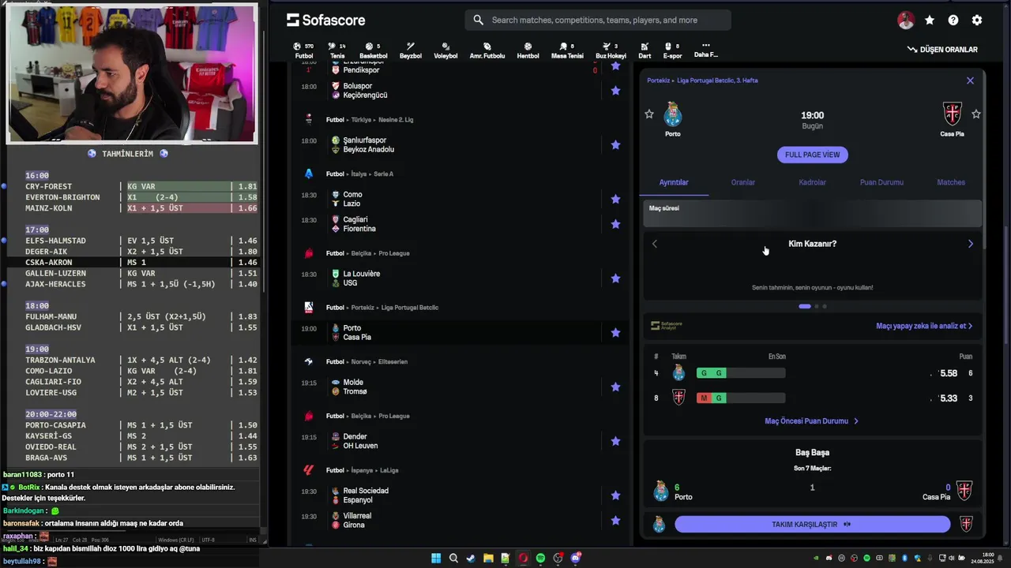1011x568 pixels.
Task: Favorite the Şanlıurfaspor vs Beykoz Anadolu match
Action: point(615,145)
